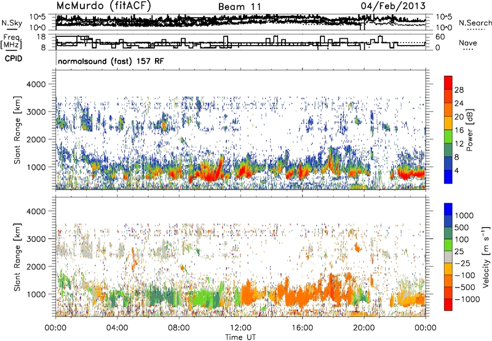
Task: Click the normalsound (fast) 157 RF text
Action: tap(111, 61)
